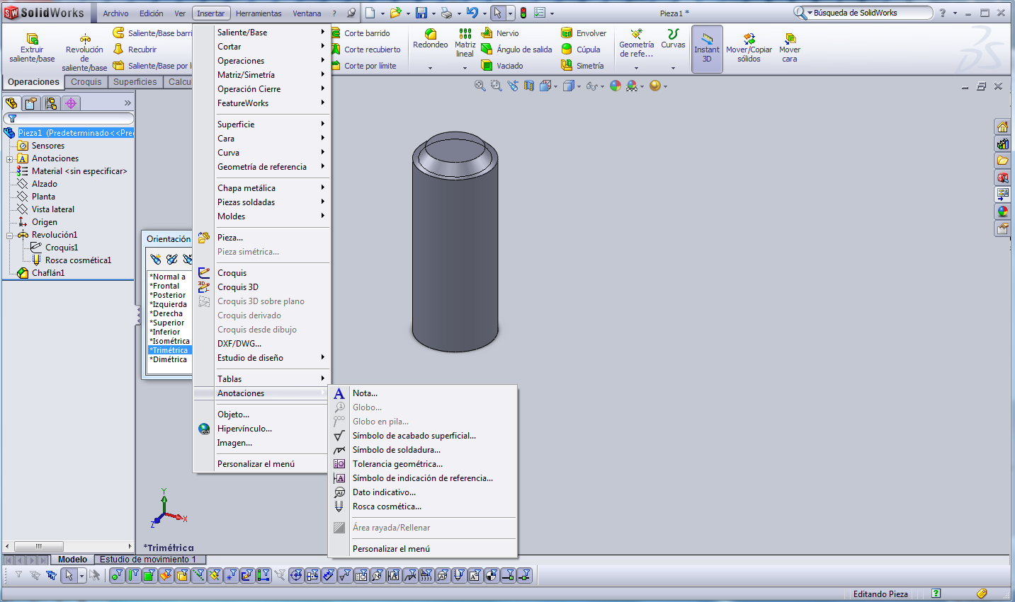The width and height of the screenshot is (1015, 602).
Task: Open the PropertyManager tab icon
Action: tap(31, 103)
